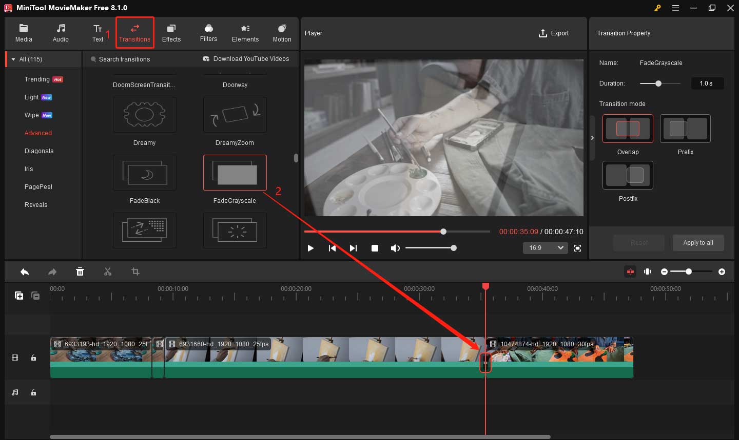The image size is (739, 440).
Task: Open the Effects tab
Action: [171, 33]
